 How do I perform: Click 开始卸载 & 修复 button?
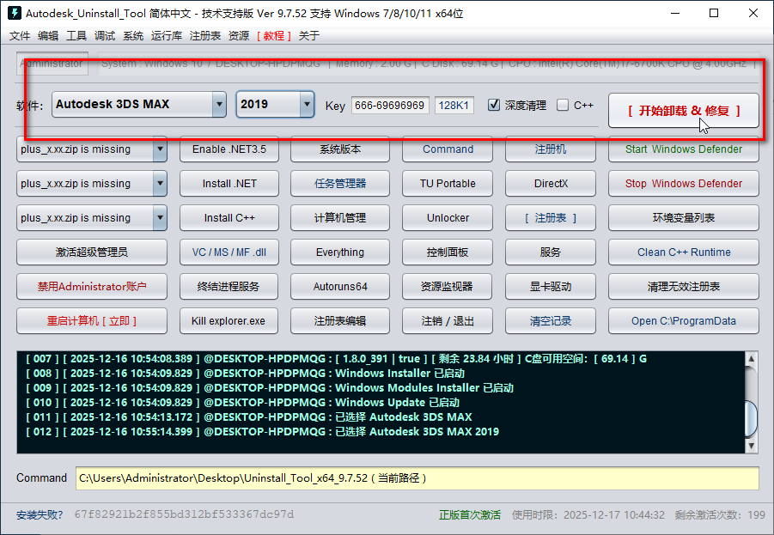683,111
